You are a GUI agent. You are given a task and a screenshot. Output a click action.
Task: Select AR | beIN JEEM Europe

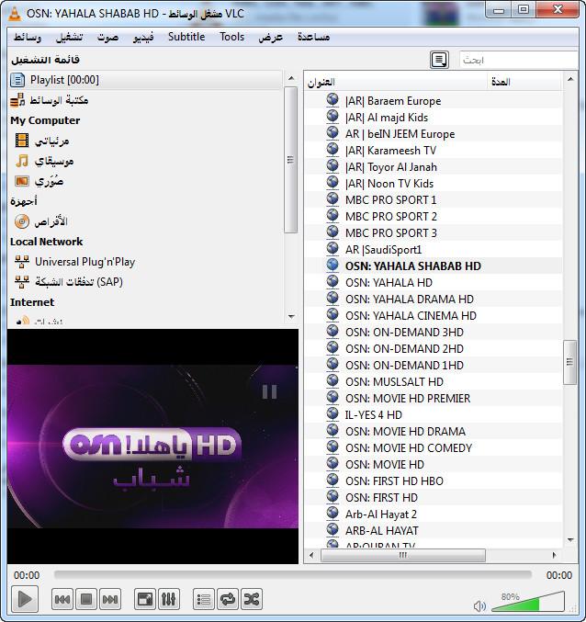(434, 134)
